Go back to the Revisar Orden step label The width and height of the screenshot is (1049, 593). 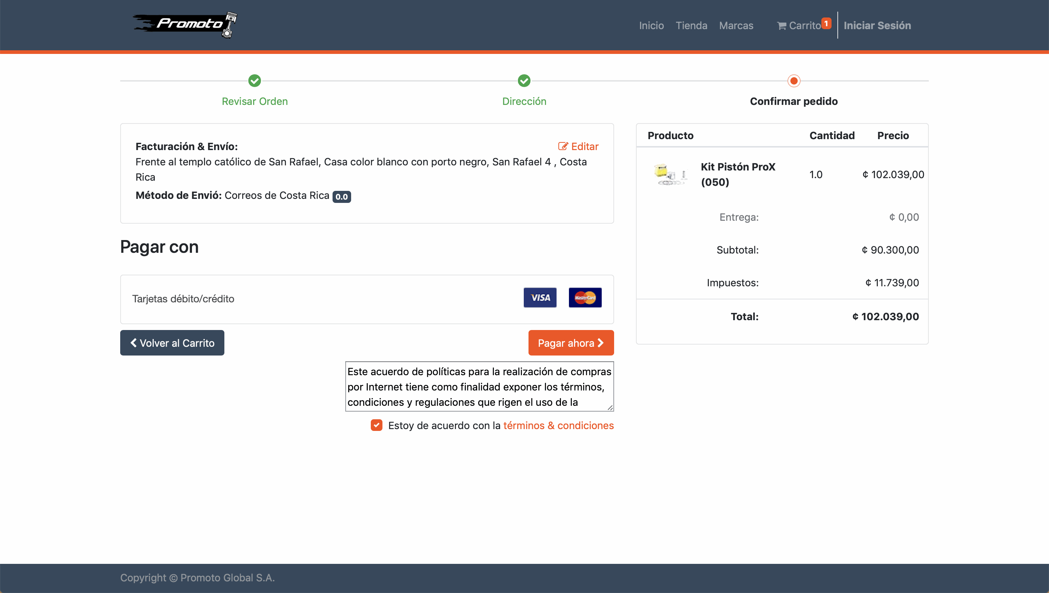255,101
